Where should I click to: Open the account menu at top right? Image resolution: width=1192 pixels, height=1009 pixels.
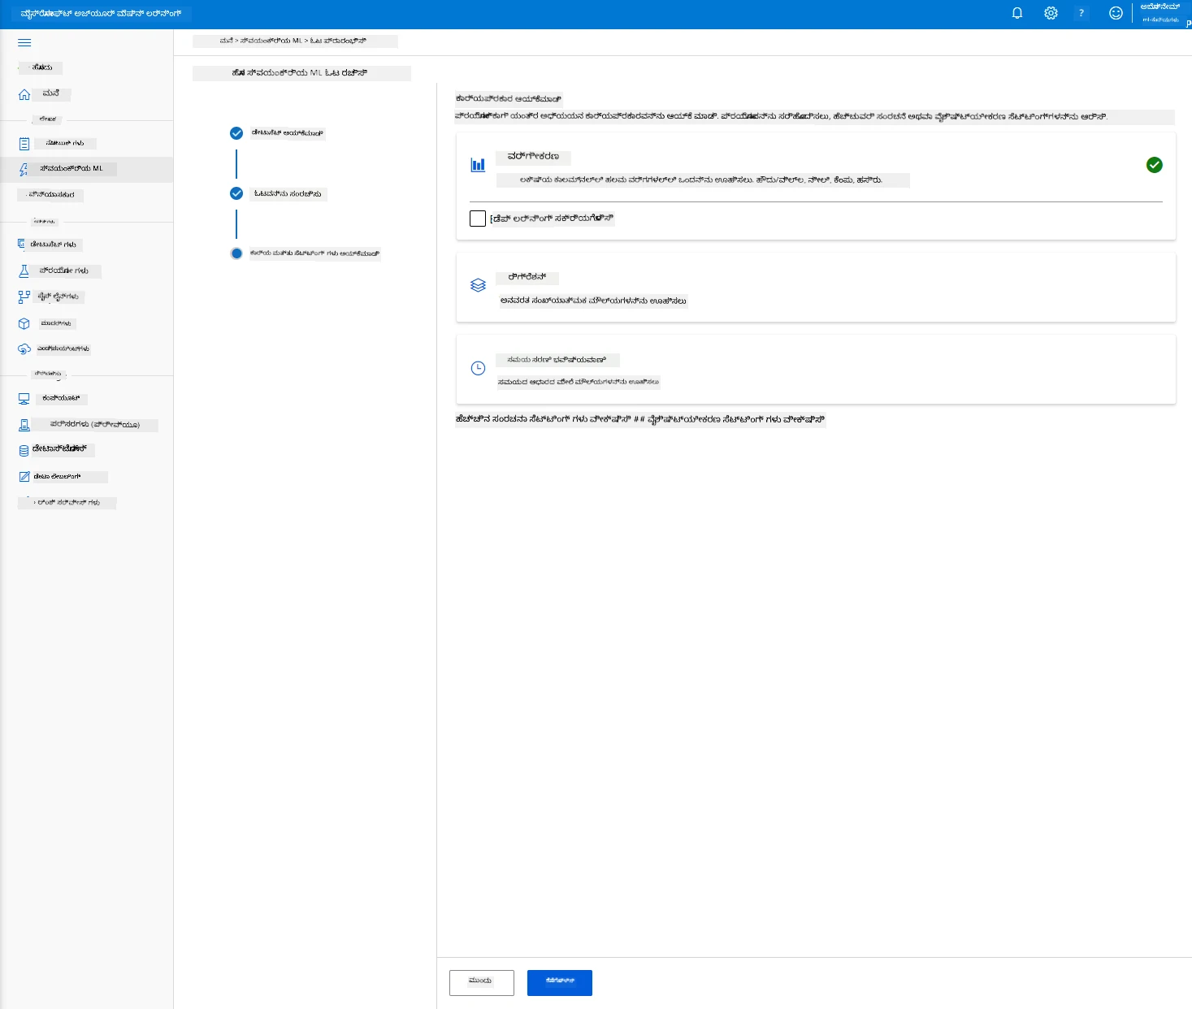click(x=1161, y=13)
